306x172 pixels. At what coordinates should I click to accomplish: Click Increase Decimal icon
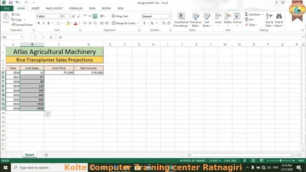click(164, 23)
